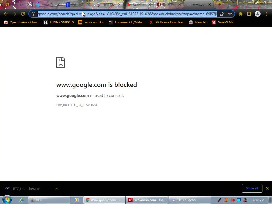Click the ERR_BLOCKED_BY_RESPONSE text
Image resolution: width=272 pixels, height=204 pixels.
pos(77,105)
